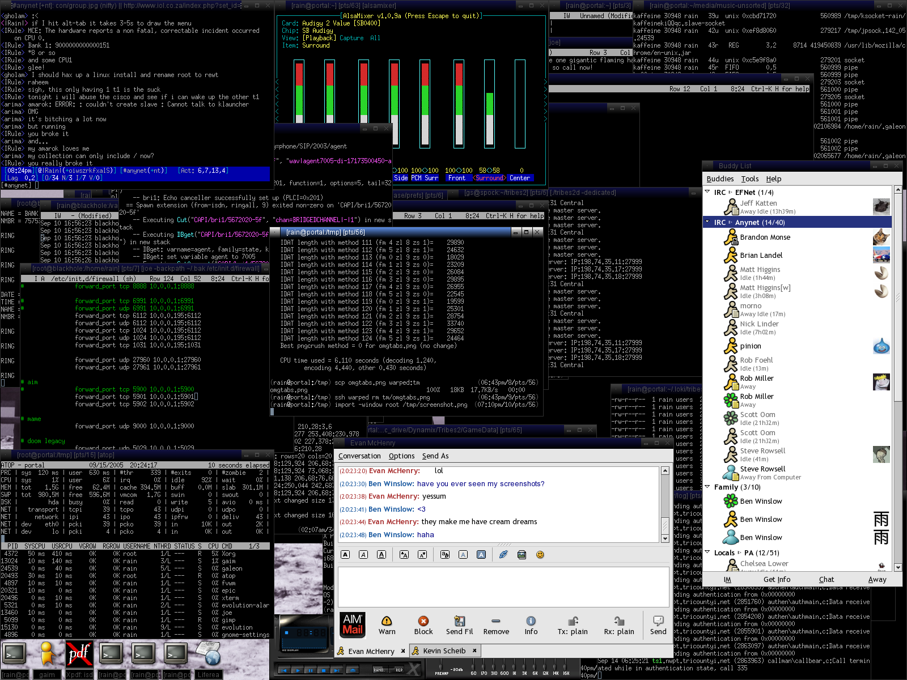Image resolution: width=907 pixels, height=680 pixels.
Task: Close the Kevin Scheib tab with its x
Action: pyautogui.click(x=474, y=651)
